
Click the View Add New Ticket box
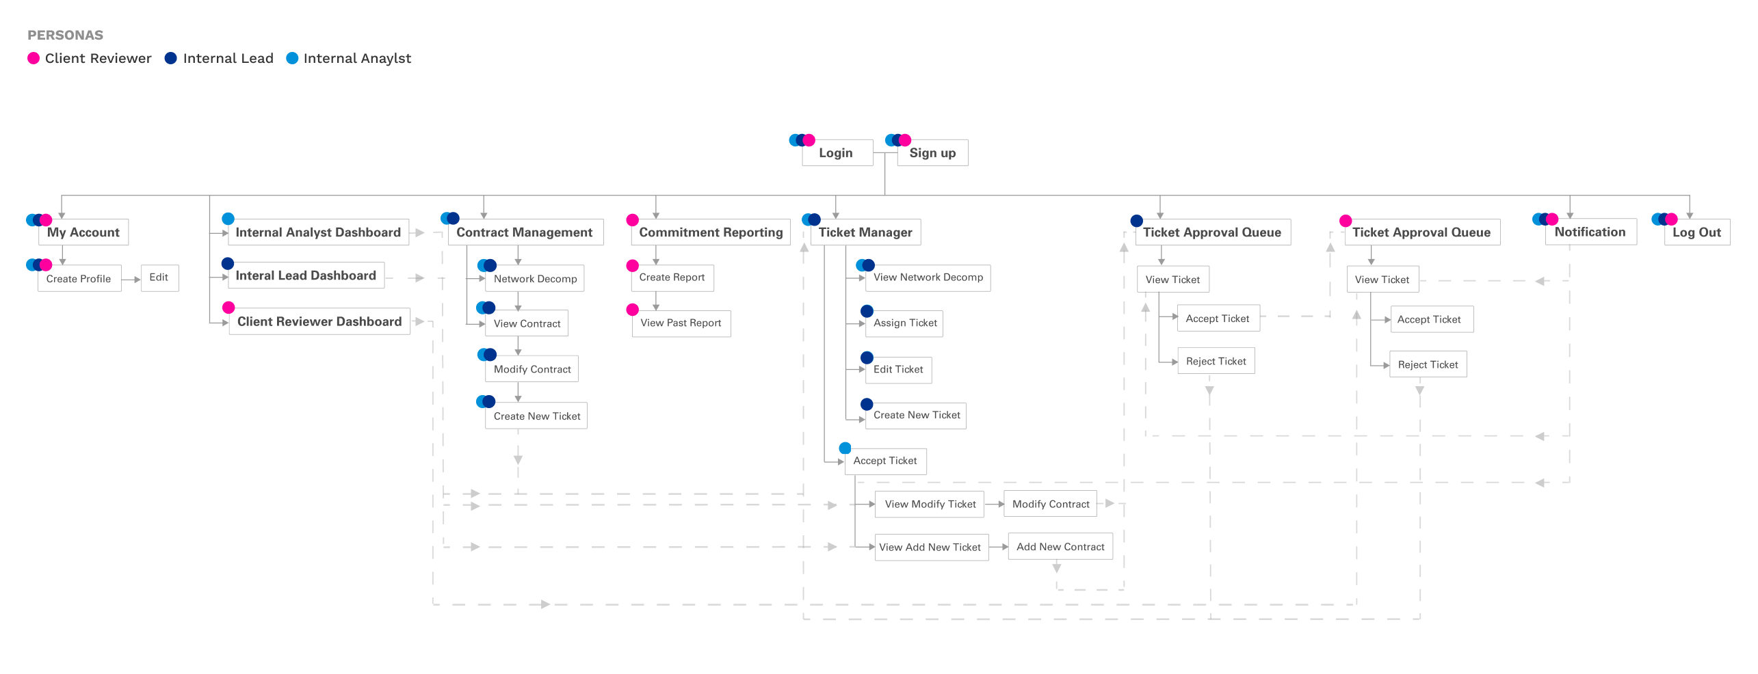pos(932,547)
